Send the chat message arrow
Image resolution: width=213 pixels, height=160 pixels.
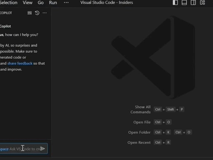42,148
